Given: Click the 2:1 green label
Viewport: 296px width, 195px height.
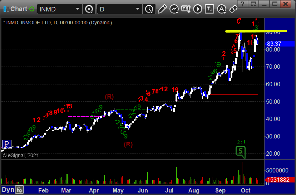Looking at the screenshot, I should pos(241,142).
